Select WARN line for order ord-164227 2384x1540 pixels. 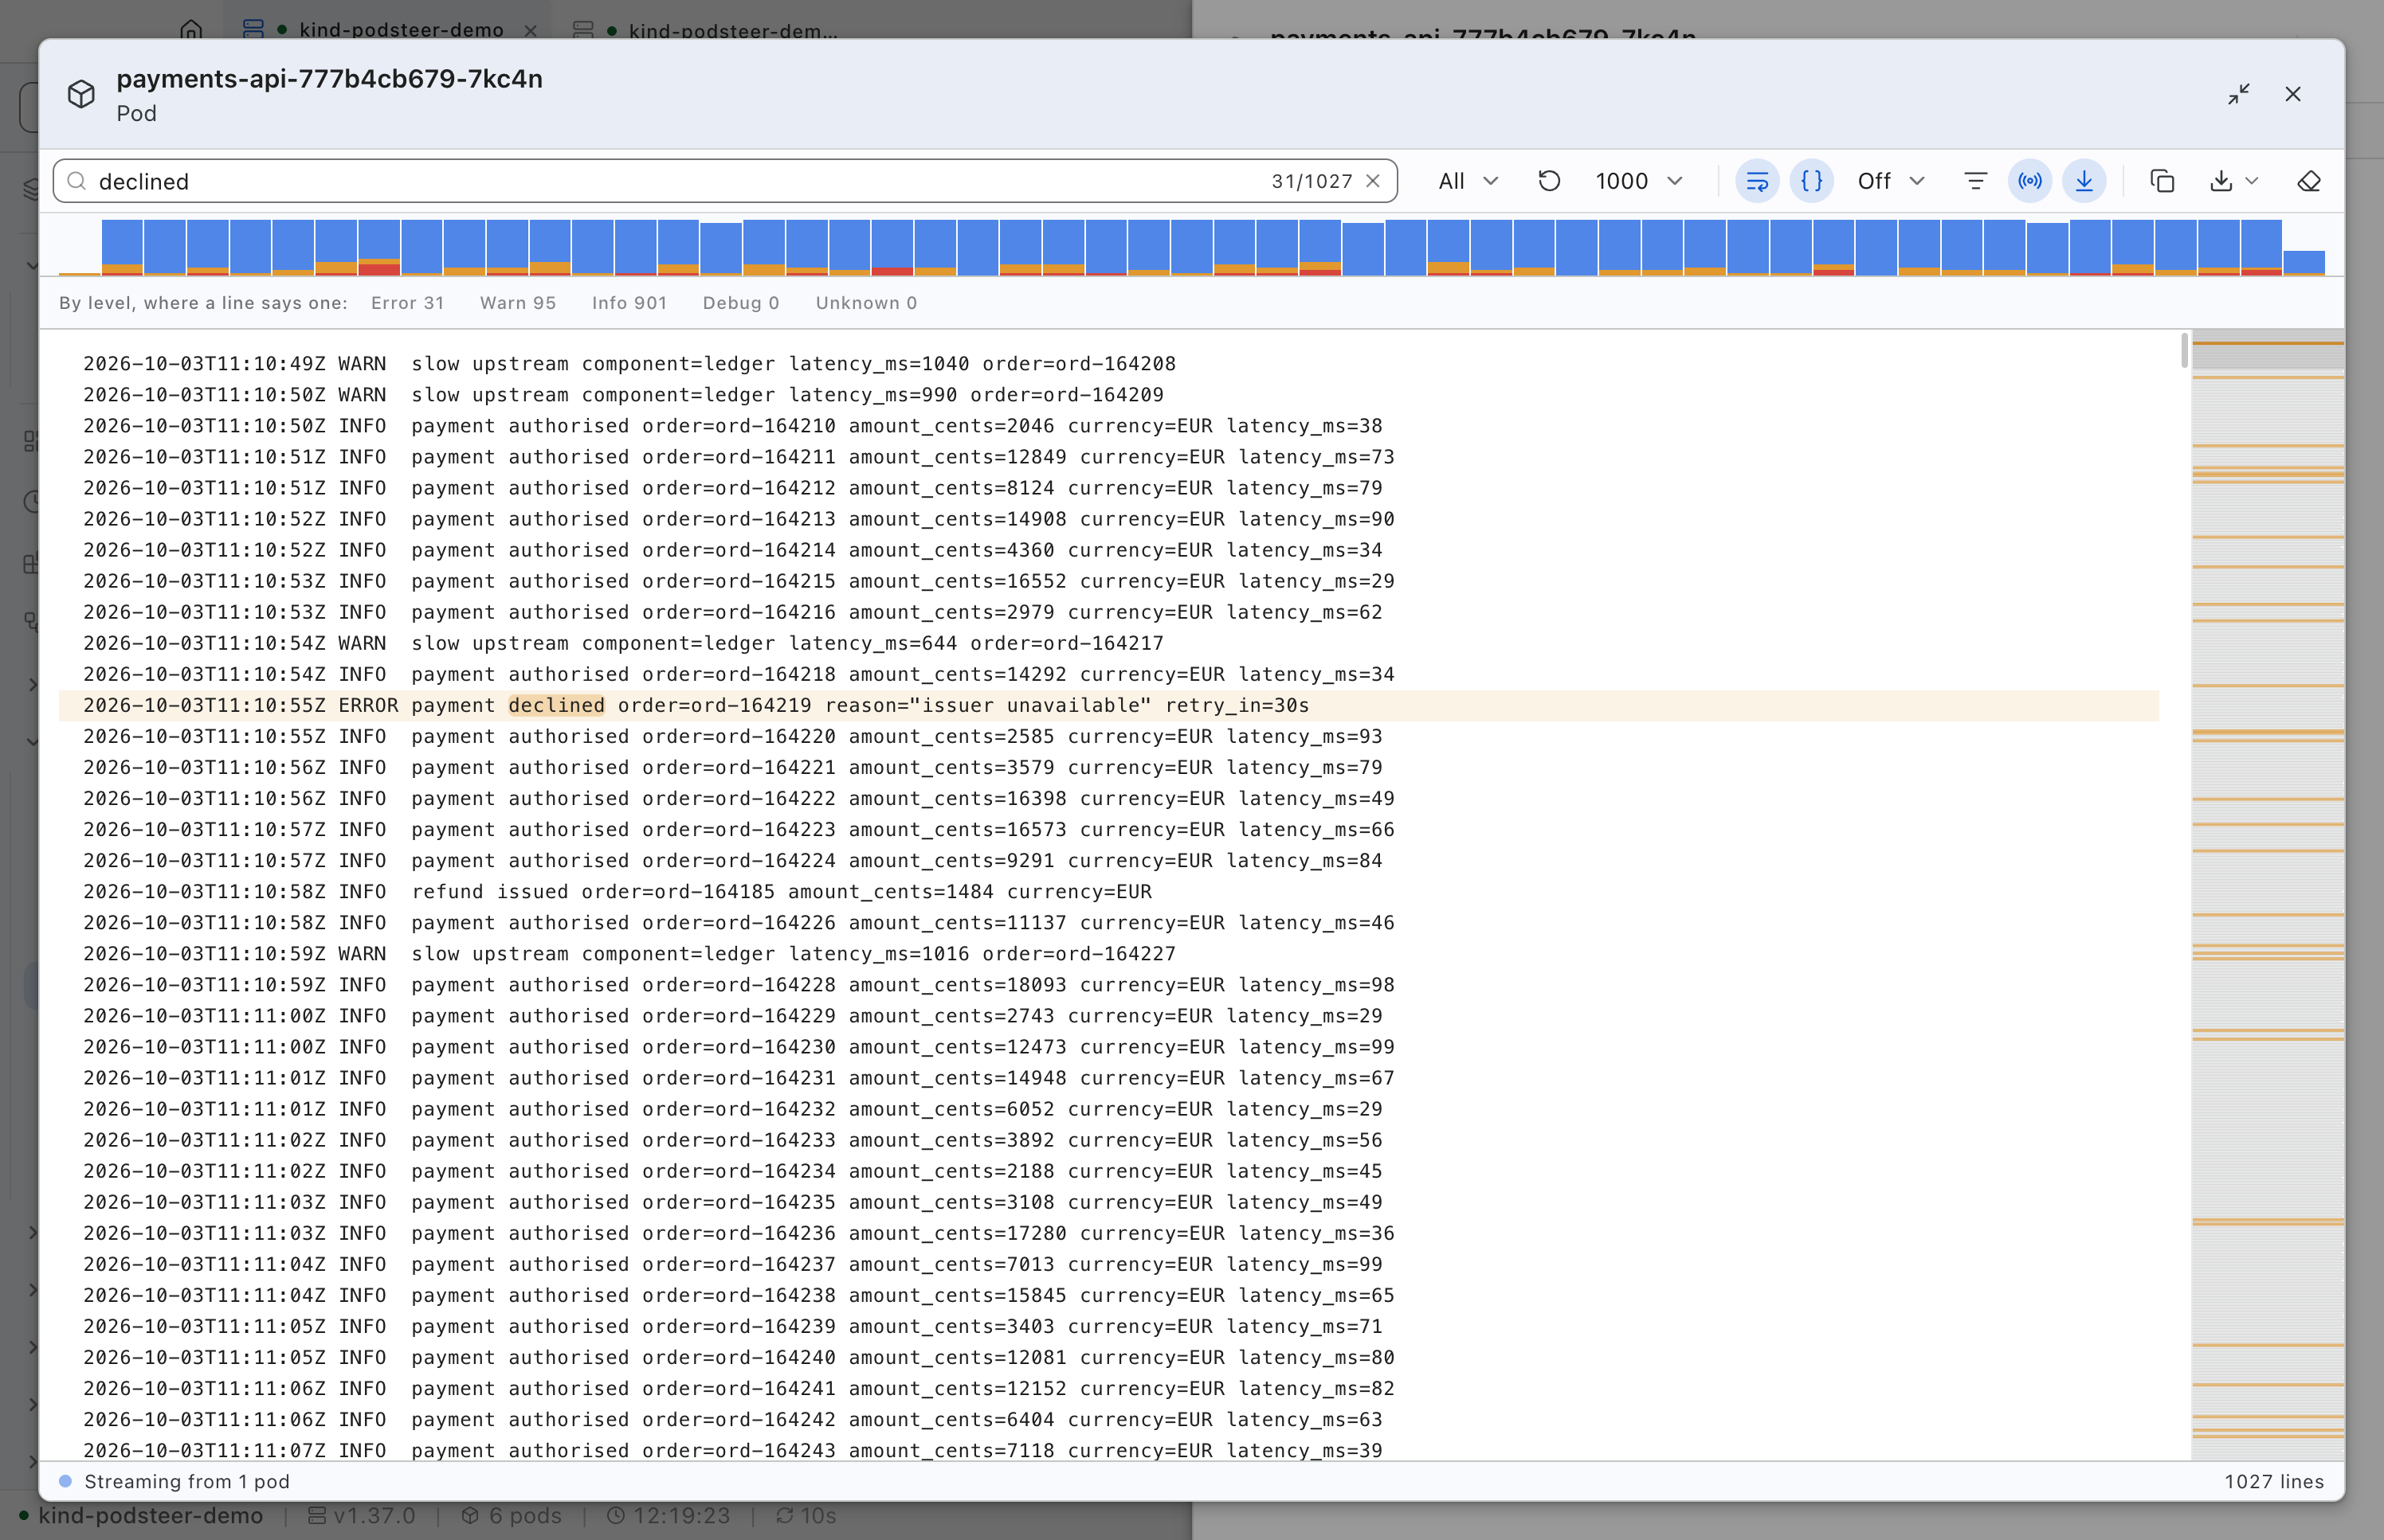[1108, 953]
